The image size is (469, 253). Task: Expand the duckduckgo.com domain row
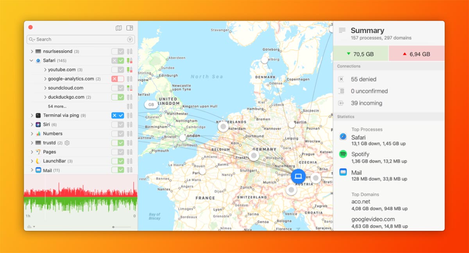[x=45, y=97]
